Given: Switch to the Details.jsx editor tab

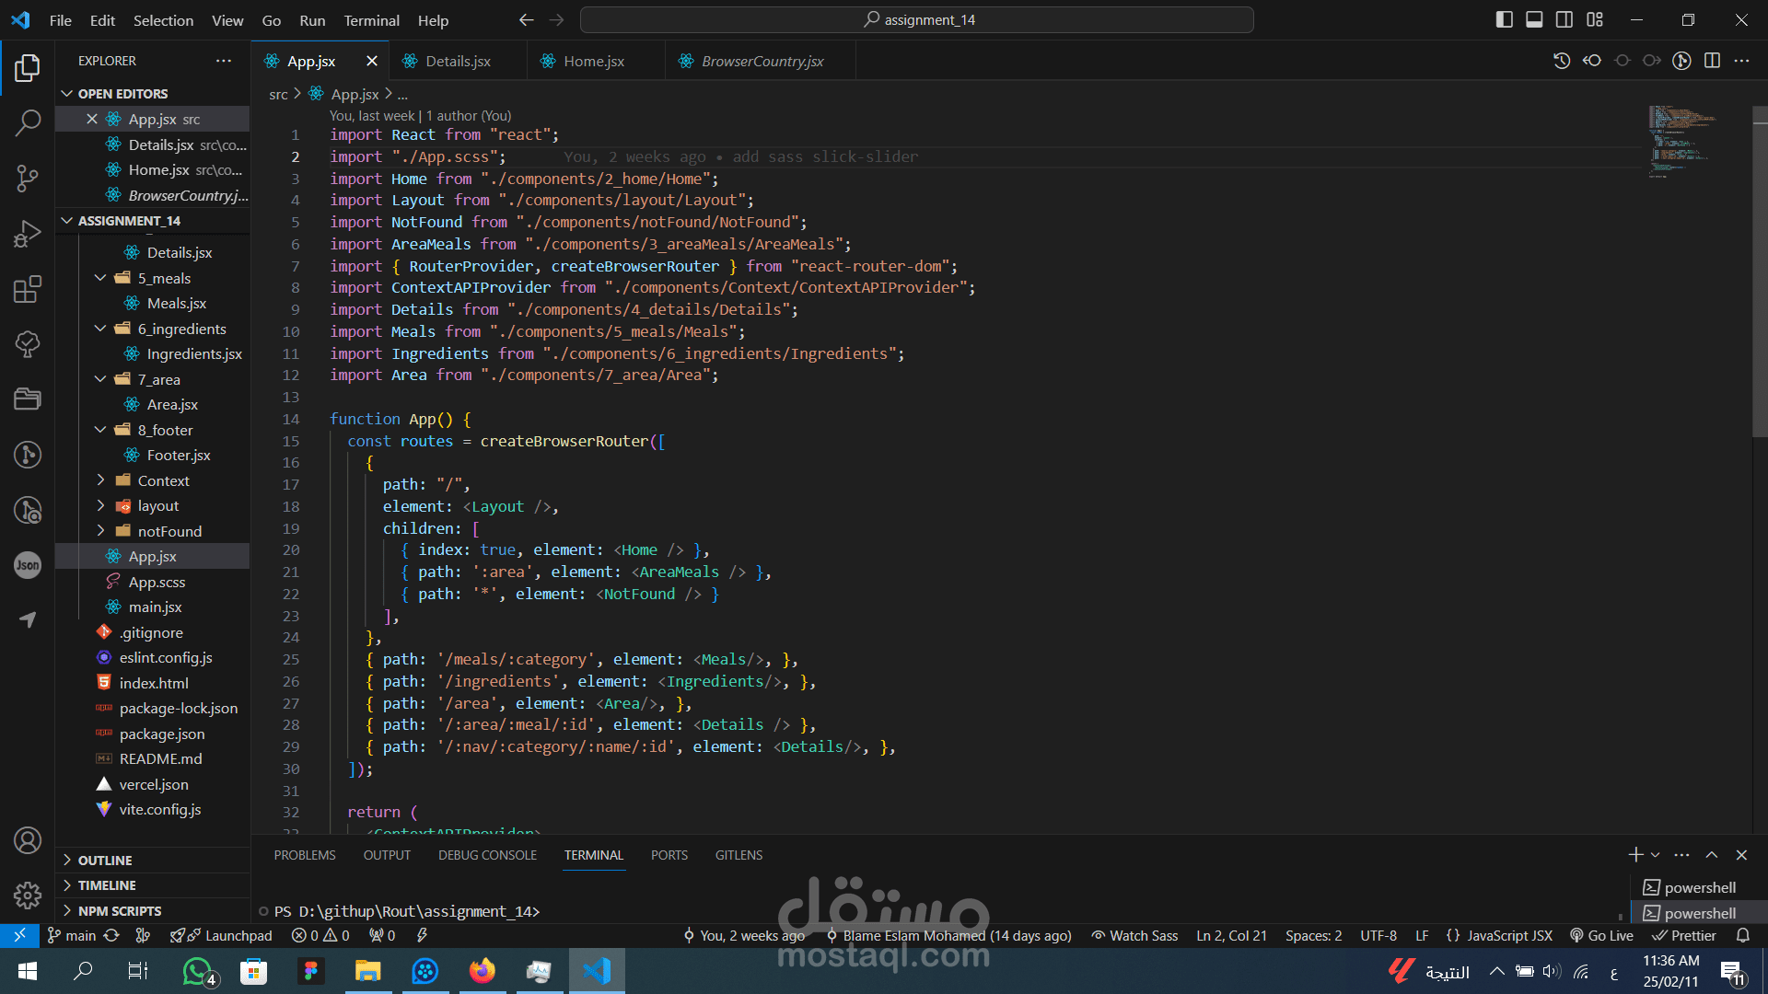Looking at the screenshot, I should point(458,61).
